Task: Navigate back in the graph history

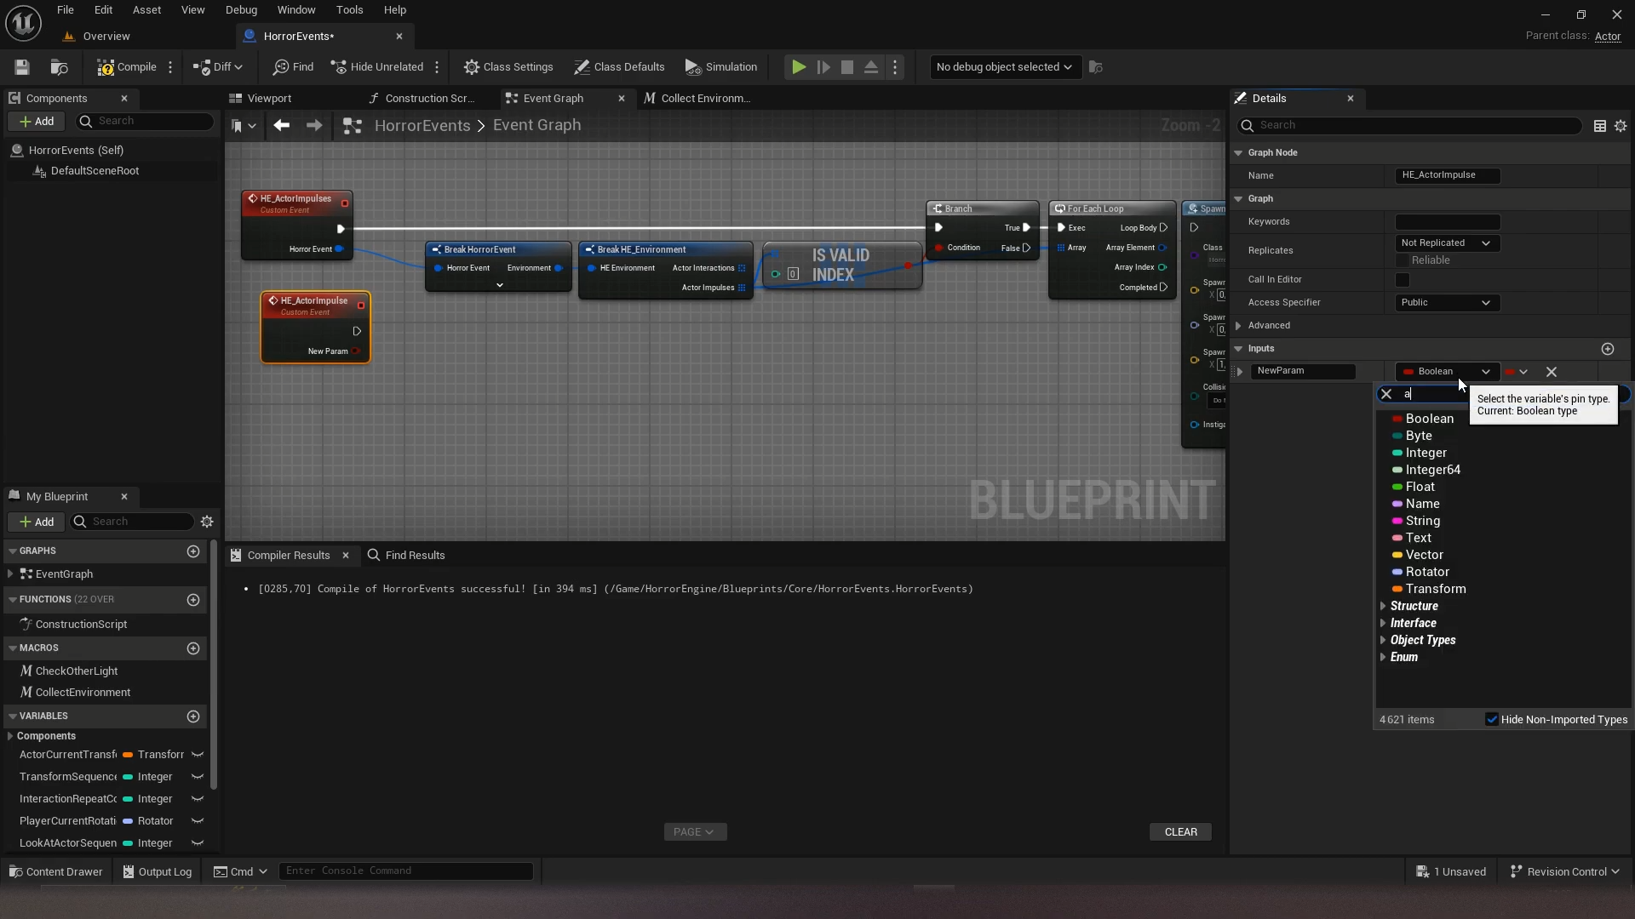Action: point(282,125)
